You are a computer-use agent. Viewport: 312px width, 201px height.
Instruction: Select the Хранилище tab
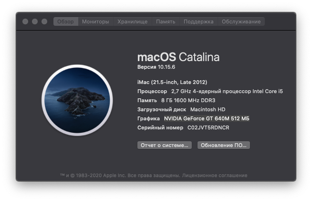click(132, 21)
